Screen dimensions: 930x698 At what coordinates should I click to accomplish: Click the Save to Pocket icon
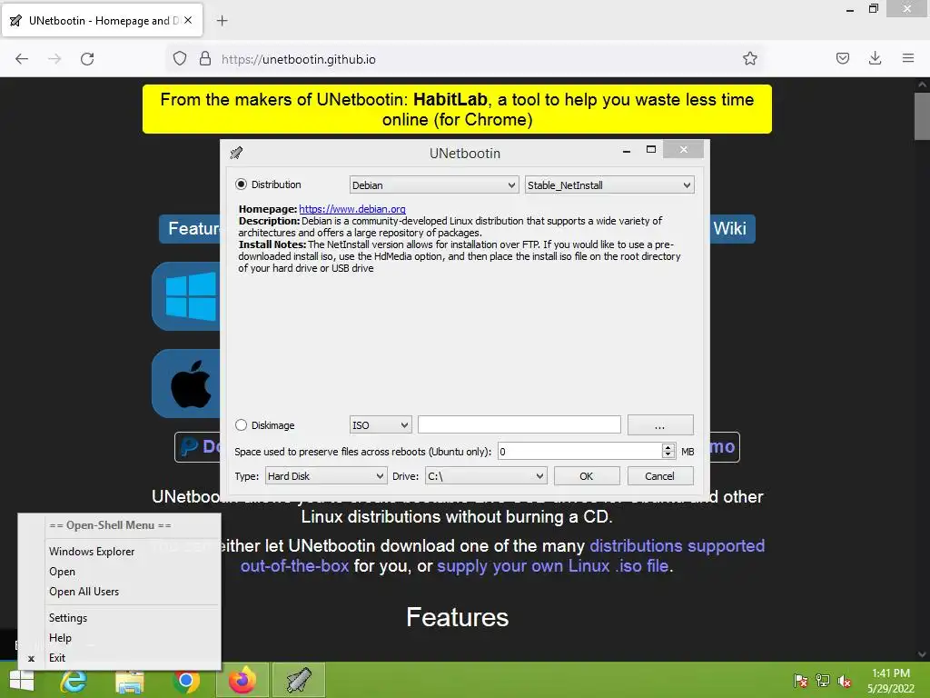(x=843, y=58)
